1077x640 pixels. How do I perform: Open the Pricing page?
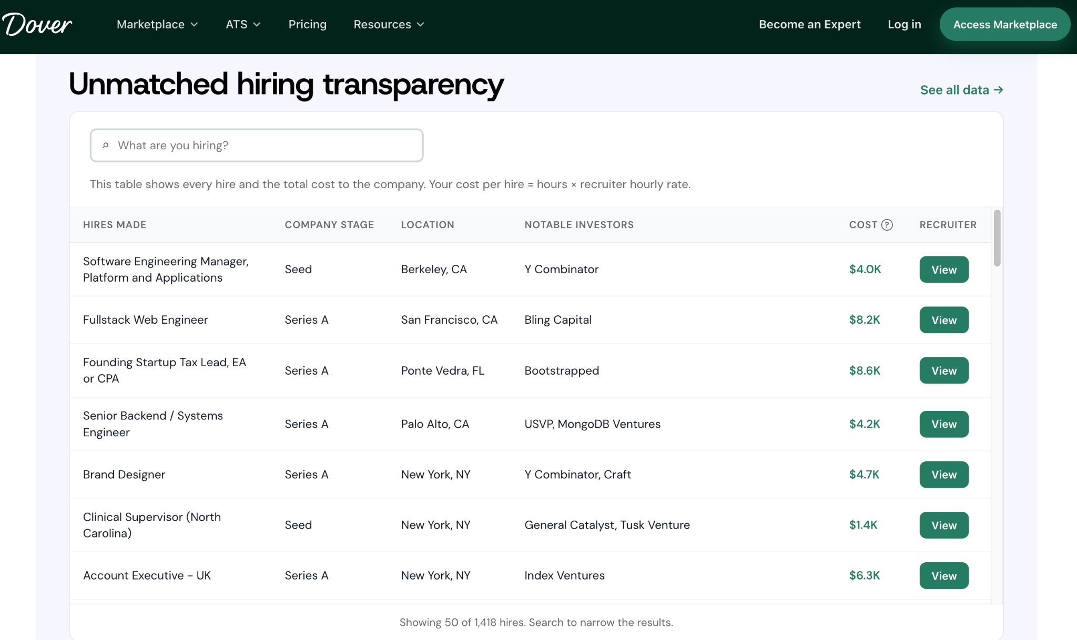coord(307,24)
